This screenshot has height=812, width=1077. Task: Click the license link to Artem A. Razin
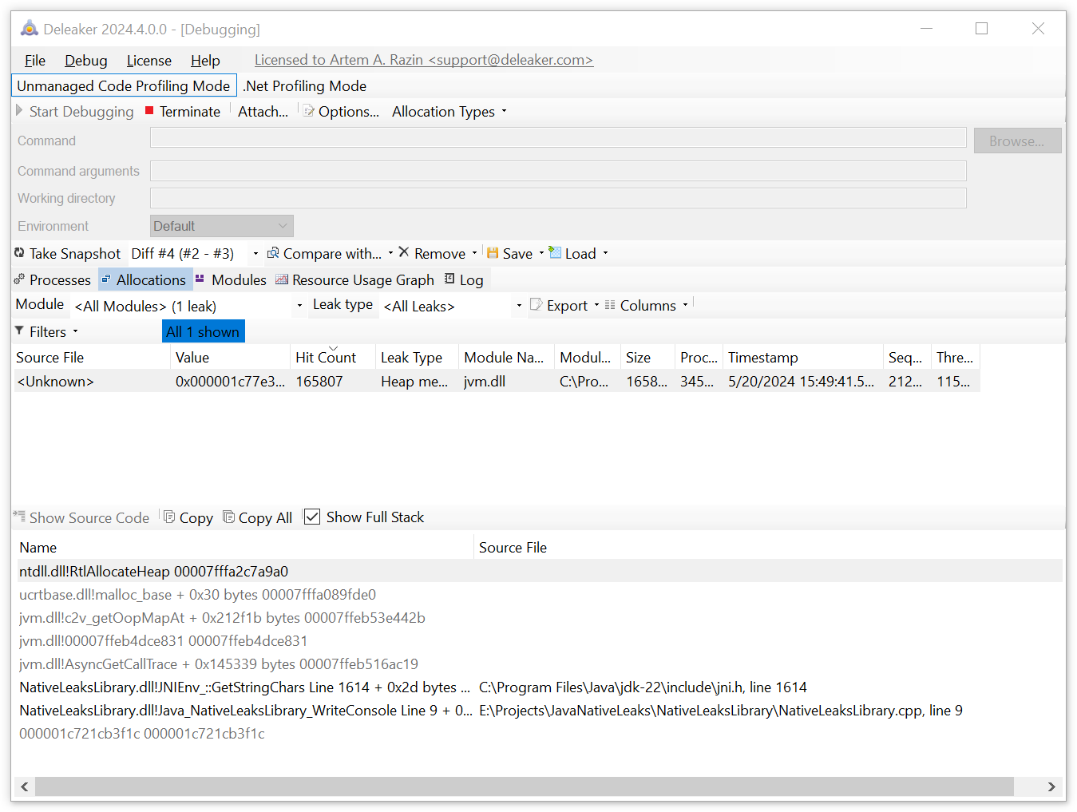[x=423, y=59]
